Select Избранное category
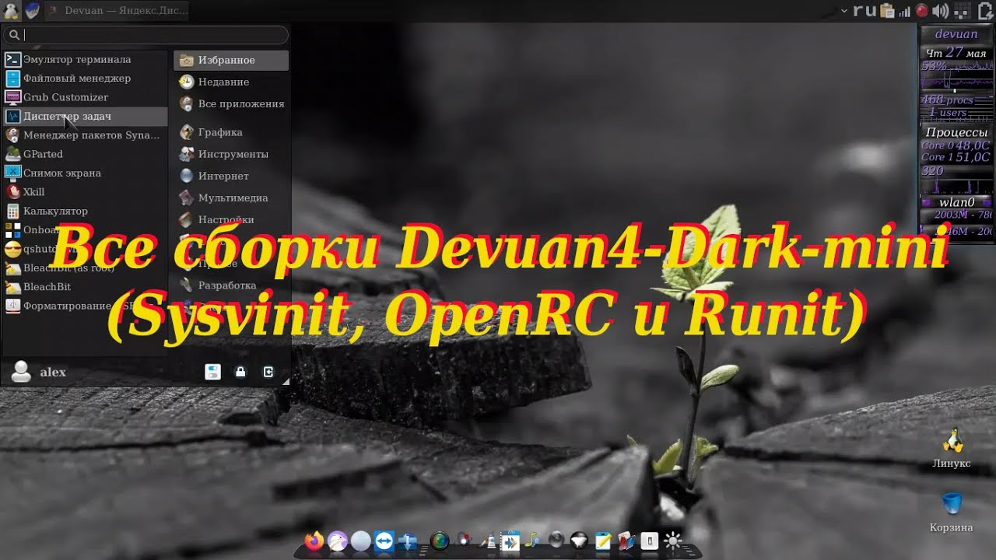Viewport: 996px width, 560px height. (x=231, y=60)
